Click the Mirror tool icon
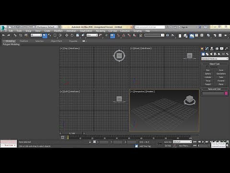This screenshot has width=230, height=173. click(167, 35)
